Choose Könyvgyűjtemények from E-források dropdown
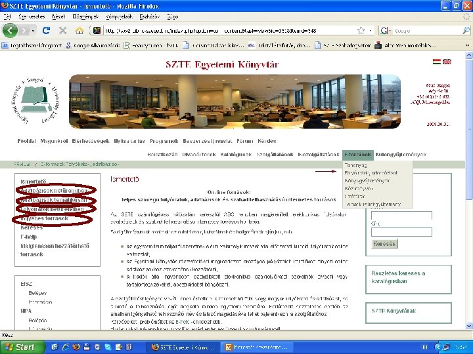The height and width of the screenshot is (354, 473). pos(367,181)
